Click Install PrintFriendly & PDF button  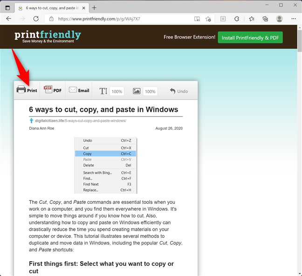250,38
